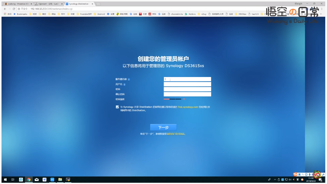Click the info icon beside 用户名
The width and height of the screenshot is (327, 184).
[x=124, y=84]
